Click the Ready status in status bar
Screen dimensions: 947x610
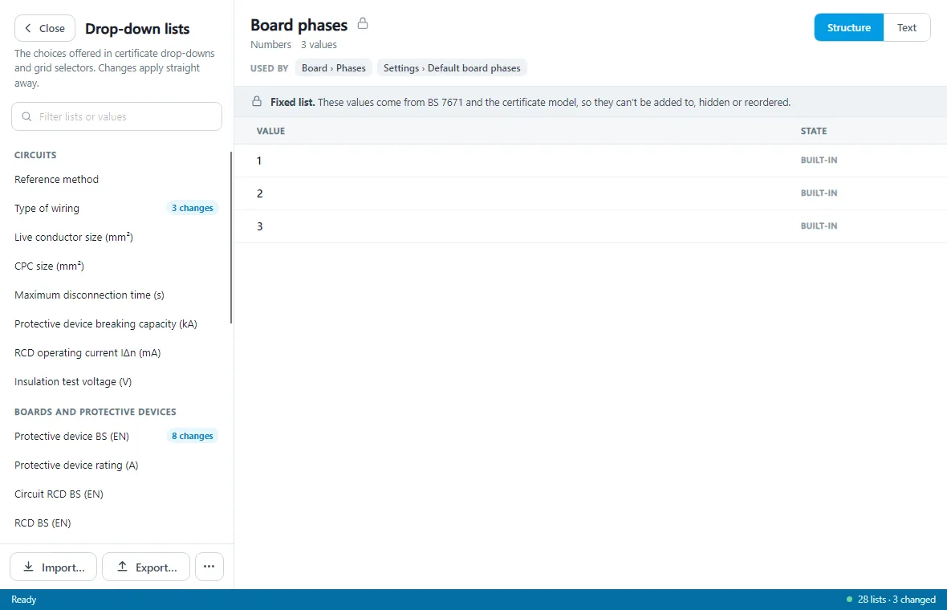click(x=23, y=600)
